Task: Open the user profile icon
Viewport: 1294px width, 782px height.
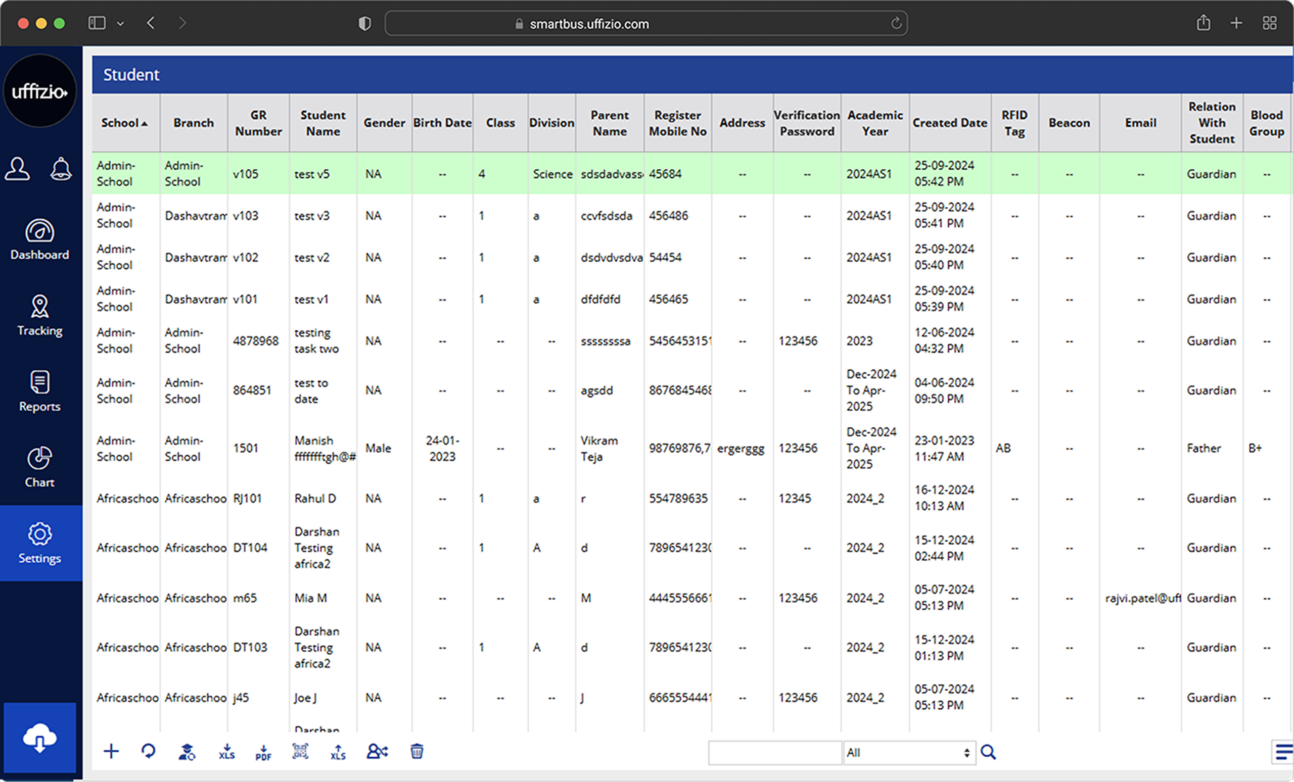Action: [x=17, y=169]
